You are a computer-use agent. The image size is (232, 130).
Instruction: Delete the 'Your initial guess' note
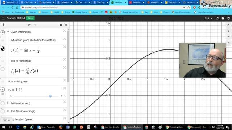point(65,80)
